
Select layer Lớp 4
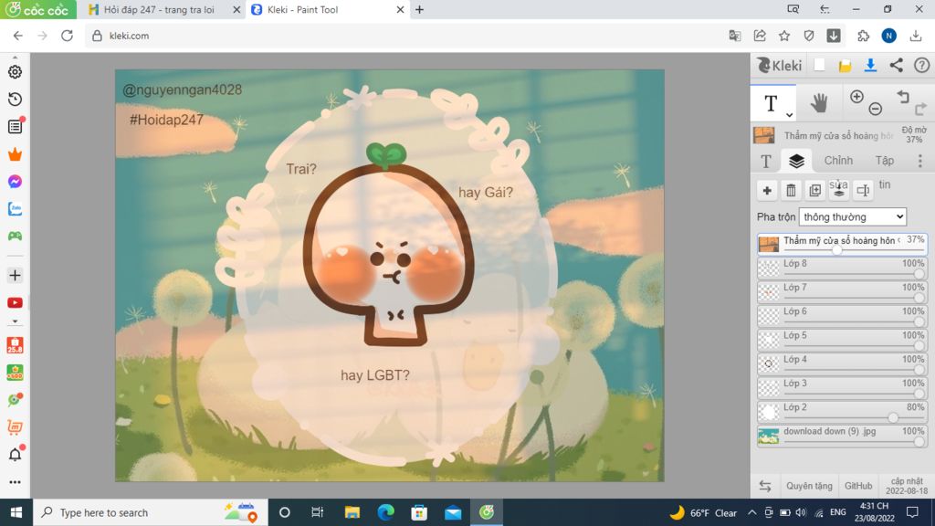pyautogui.click(x=842, y=363)
